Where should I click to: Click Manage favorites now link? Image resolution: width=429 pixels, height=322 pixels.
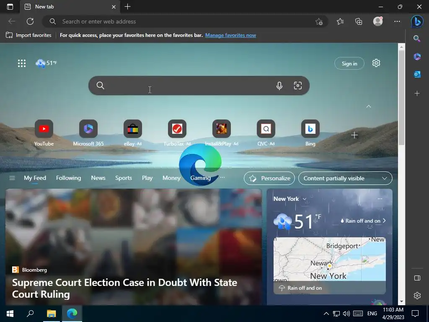click(x=231, y=35)
